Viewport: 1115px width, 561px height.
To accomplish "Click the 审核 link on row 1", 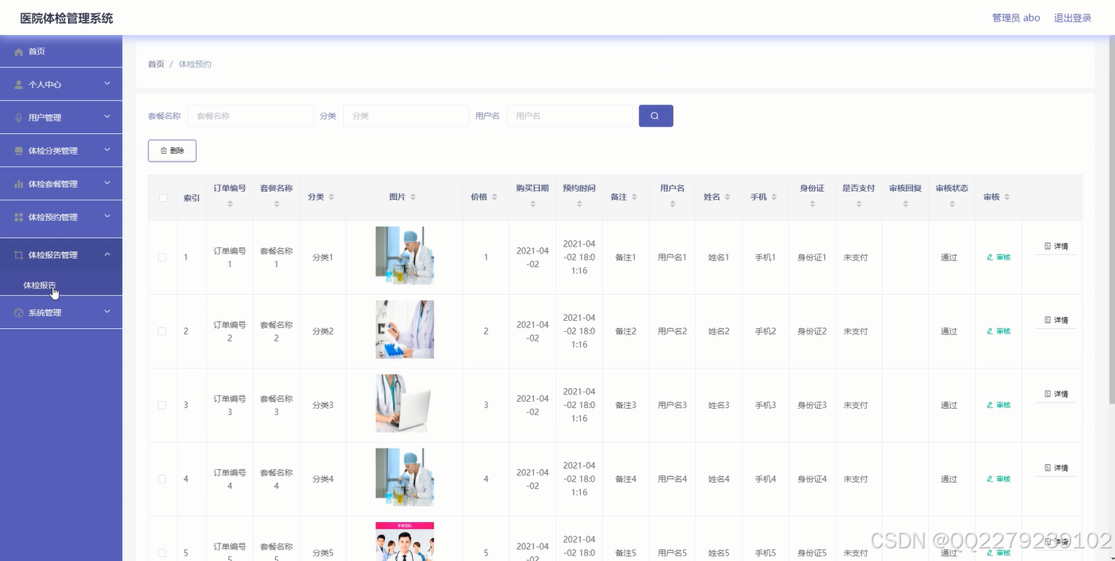I will (x=997, y=257).
